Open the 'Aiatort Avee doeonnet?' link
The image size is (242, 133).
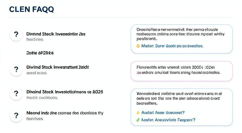(x=163, y=113)
